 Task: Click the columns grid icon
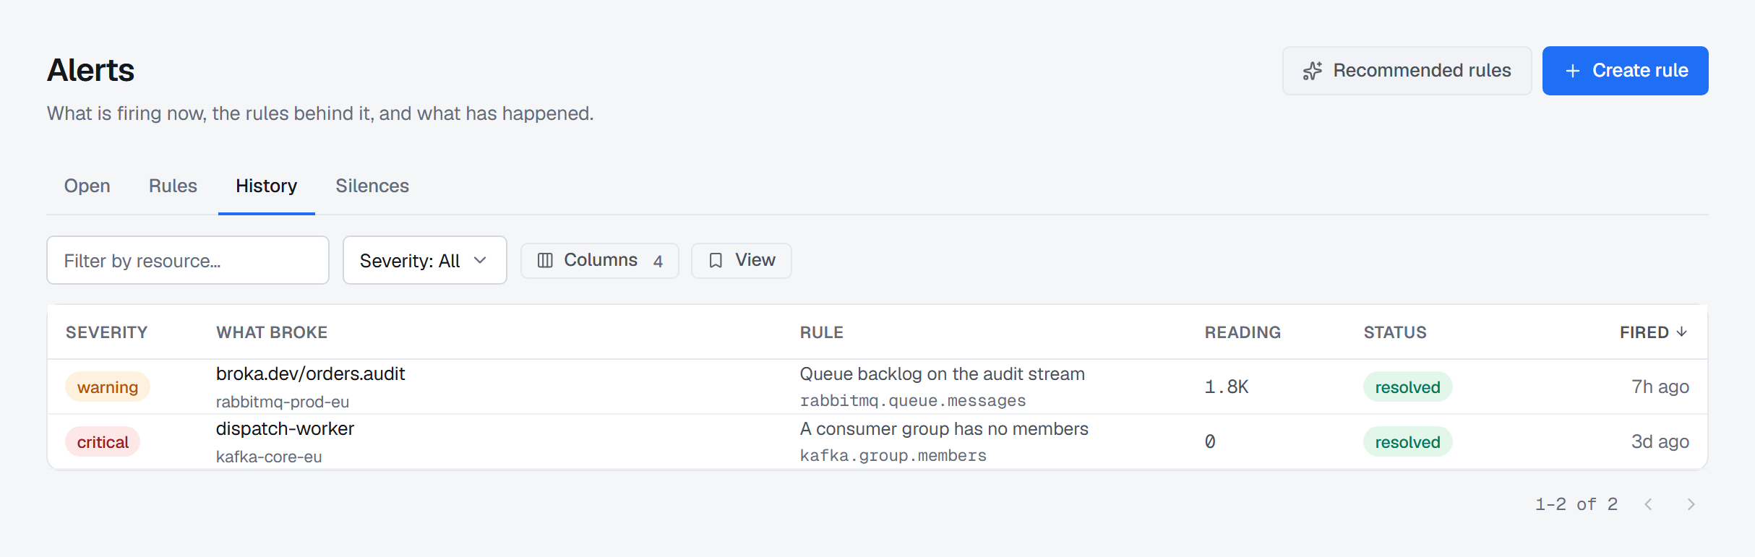pyautogui.click(x=545, y=260)
